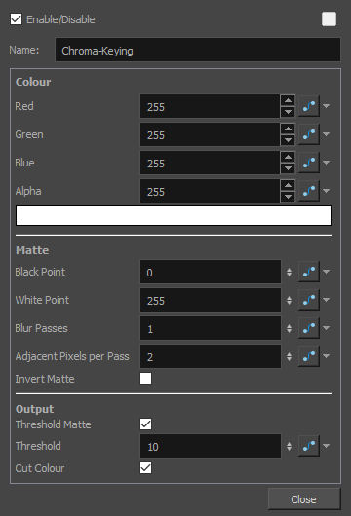351x516 pixels.
Task: Open the white colour swatch bar
Action: [174, 216]
